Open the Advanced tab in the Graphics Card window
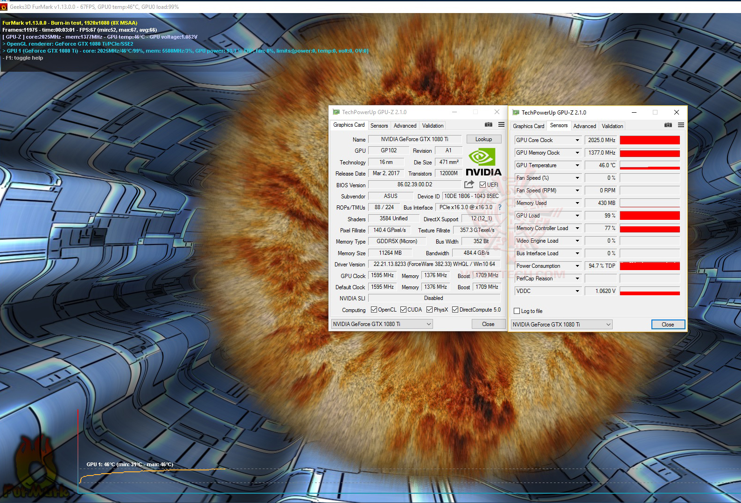The height and width of the screenshot is (503, 741). [405, 126]
